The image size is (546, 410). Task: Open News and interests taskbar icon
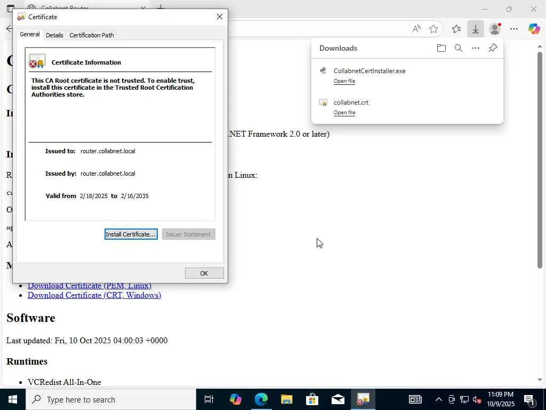pyautogui.click(x=415, y=399)
